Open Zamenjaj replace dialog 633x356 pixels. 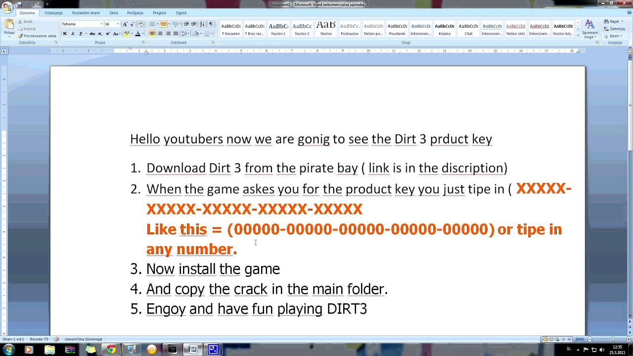615,29
